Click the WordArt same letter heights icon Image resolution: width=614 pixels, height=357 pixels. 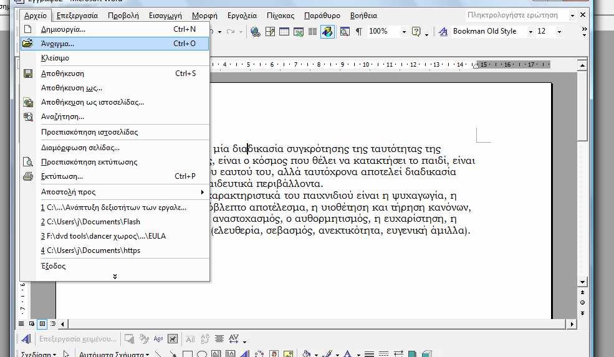point(190,339)
